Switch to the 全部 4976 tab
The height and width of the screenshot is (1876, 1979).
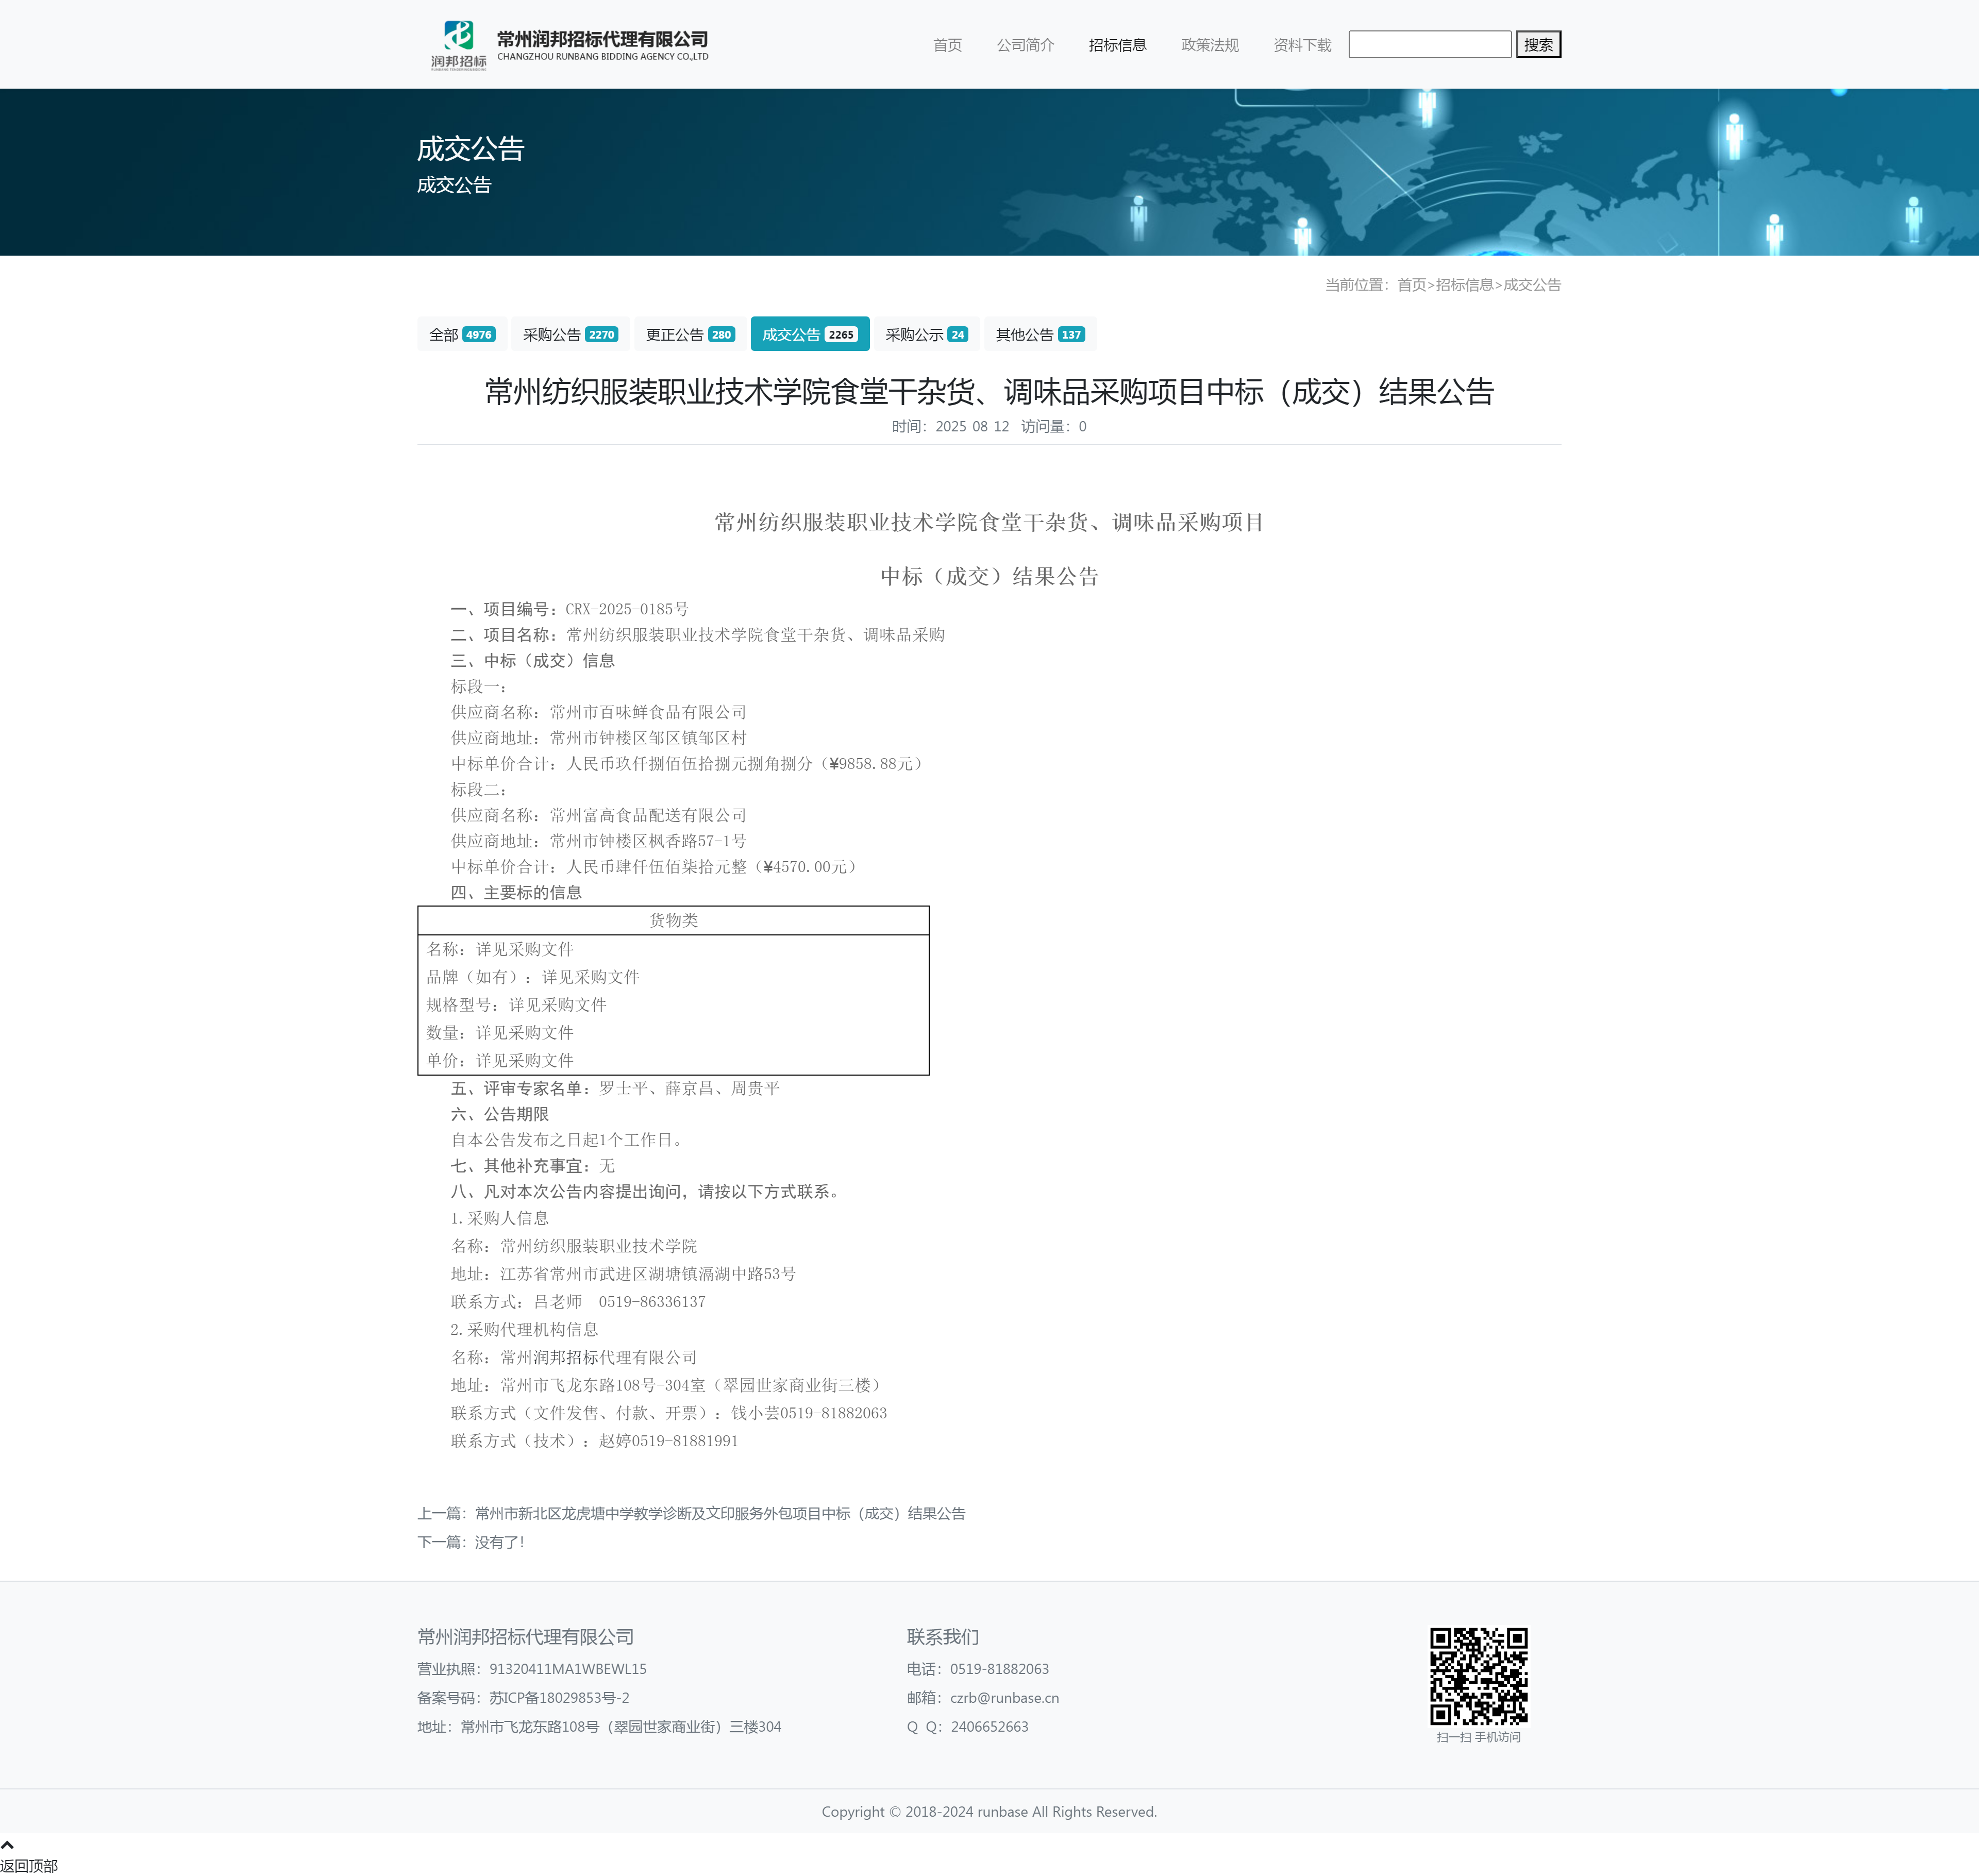[x=461, y=335]
